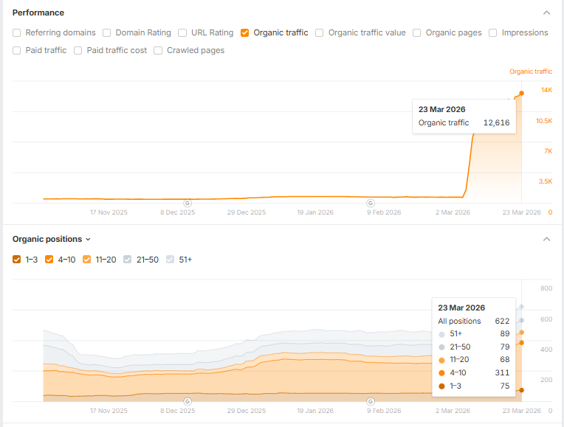The height and width of the screenshot is (427, 564).
Task: Click the Google update marker near 9 Feb 2026 on Organic positions chart
Action: tap(371, 401)
